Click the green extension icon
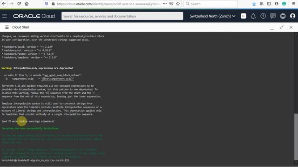Screen dimensions: 298x167 coord(284,4)
